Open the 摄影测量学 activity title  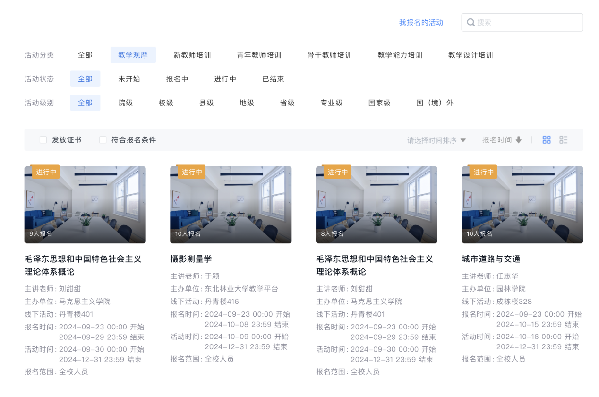[191, 259]
